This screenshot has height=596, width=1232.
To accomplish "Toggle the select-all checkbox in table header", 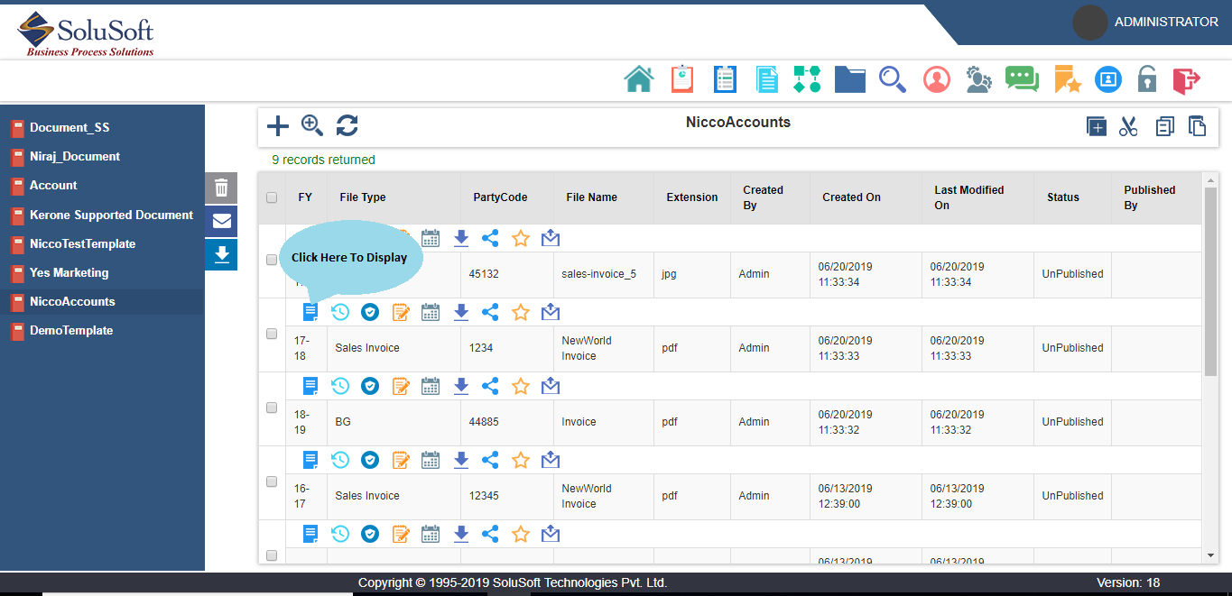I will [x=272, y=197].
